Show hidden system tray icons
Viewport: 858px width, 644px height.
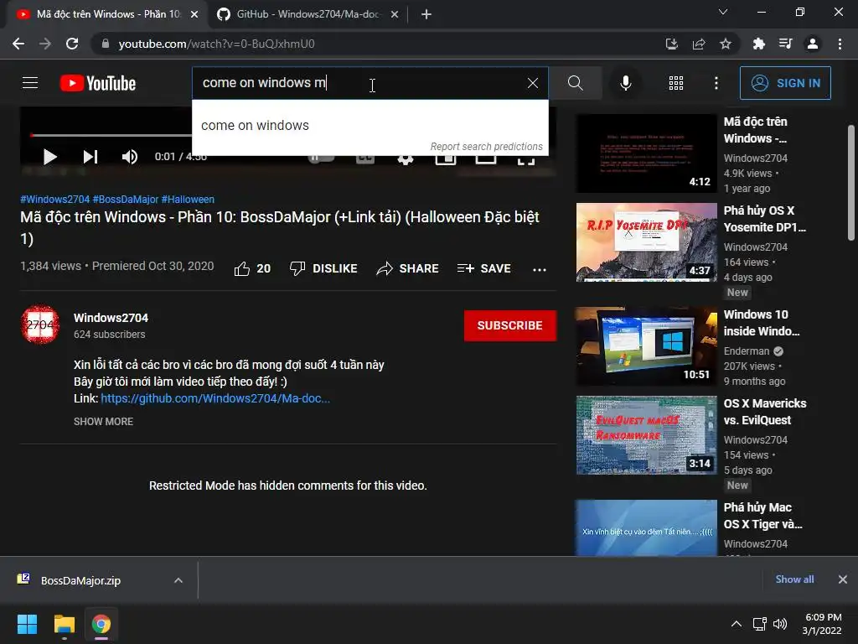(737, 624)
